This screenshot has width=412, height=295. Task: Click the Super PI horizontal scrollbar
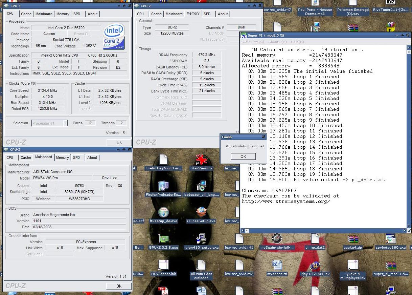[324, 231]
